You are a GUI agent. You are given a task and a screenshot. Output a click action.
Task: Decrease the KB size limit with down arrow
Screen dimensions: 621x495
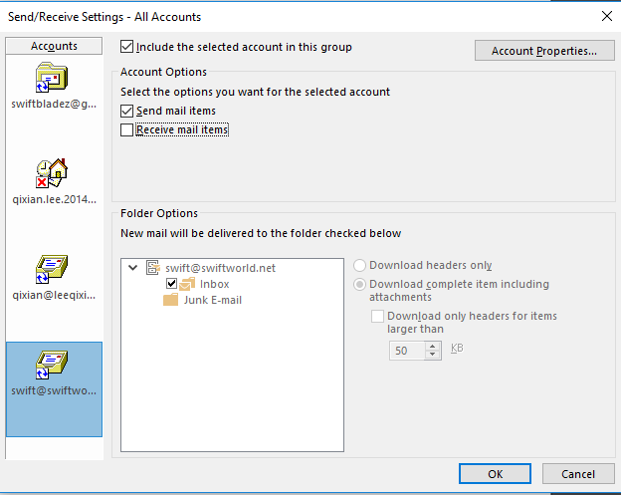433,355
